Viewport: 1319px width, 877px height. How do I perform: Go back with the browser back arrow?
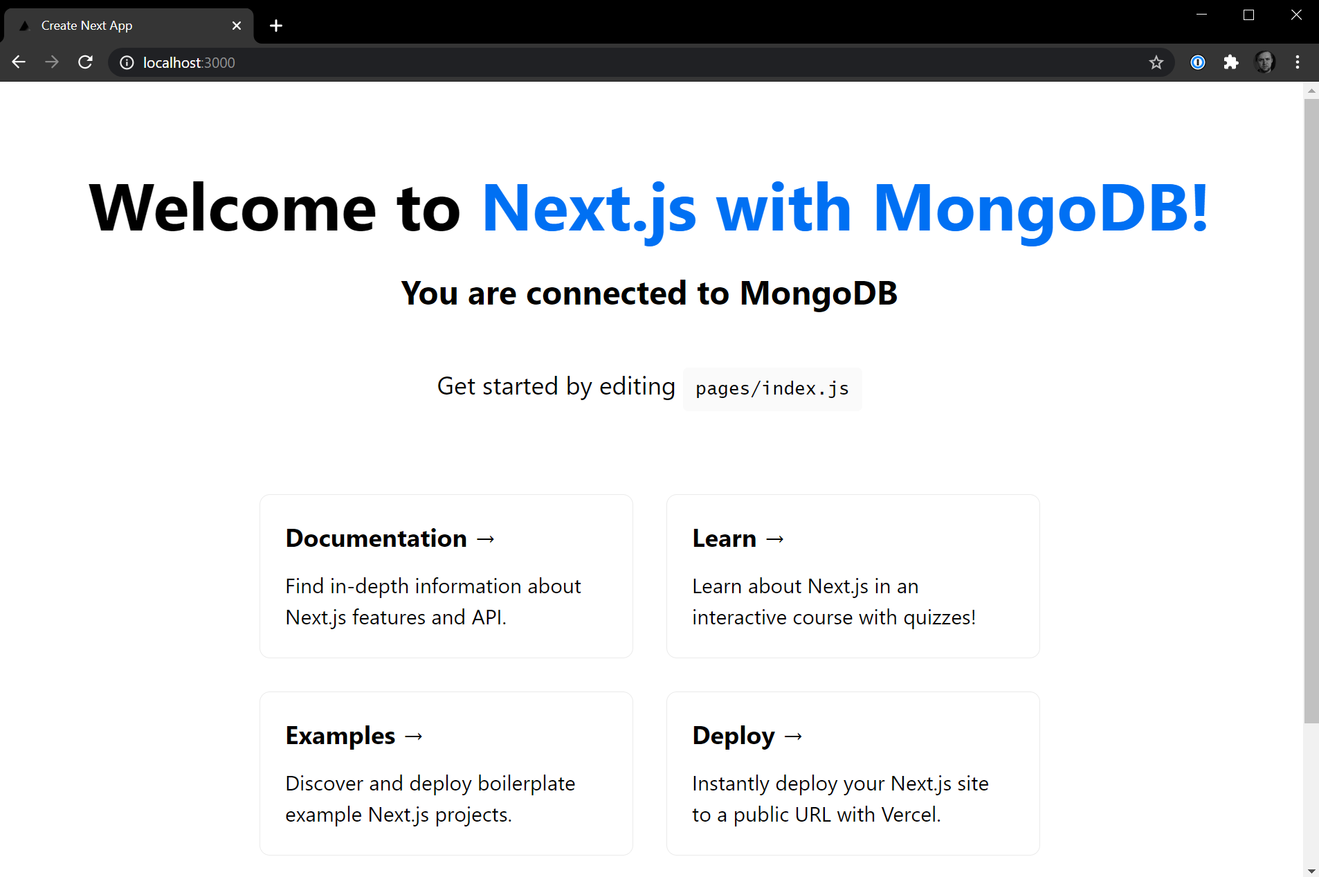(x=19, y=62)
